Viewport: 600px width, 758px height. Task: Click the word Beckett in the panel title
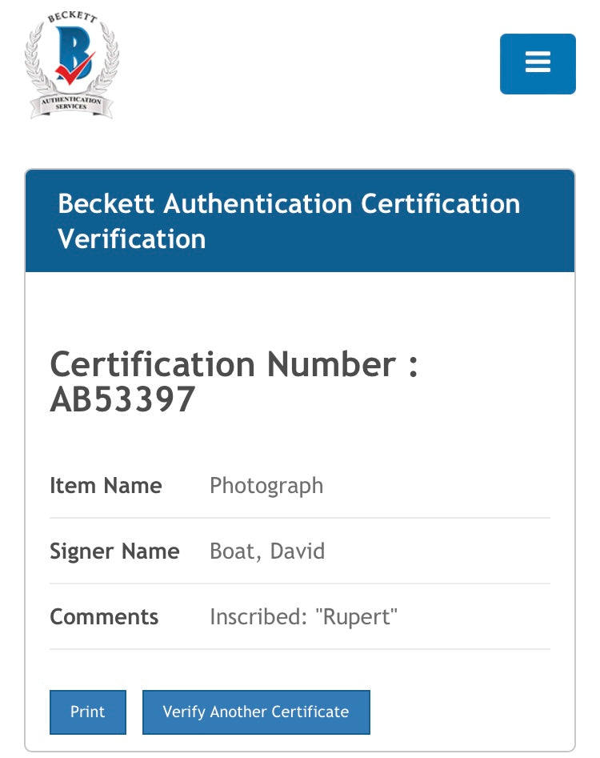pyautogui.click(x=106, y=203)
